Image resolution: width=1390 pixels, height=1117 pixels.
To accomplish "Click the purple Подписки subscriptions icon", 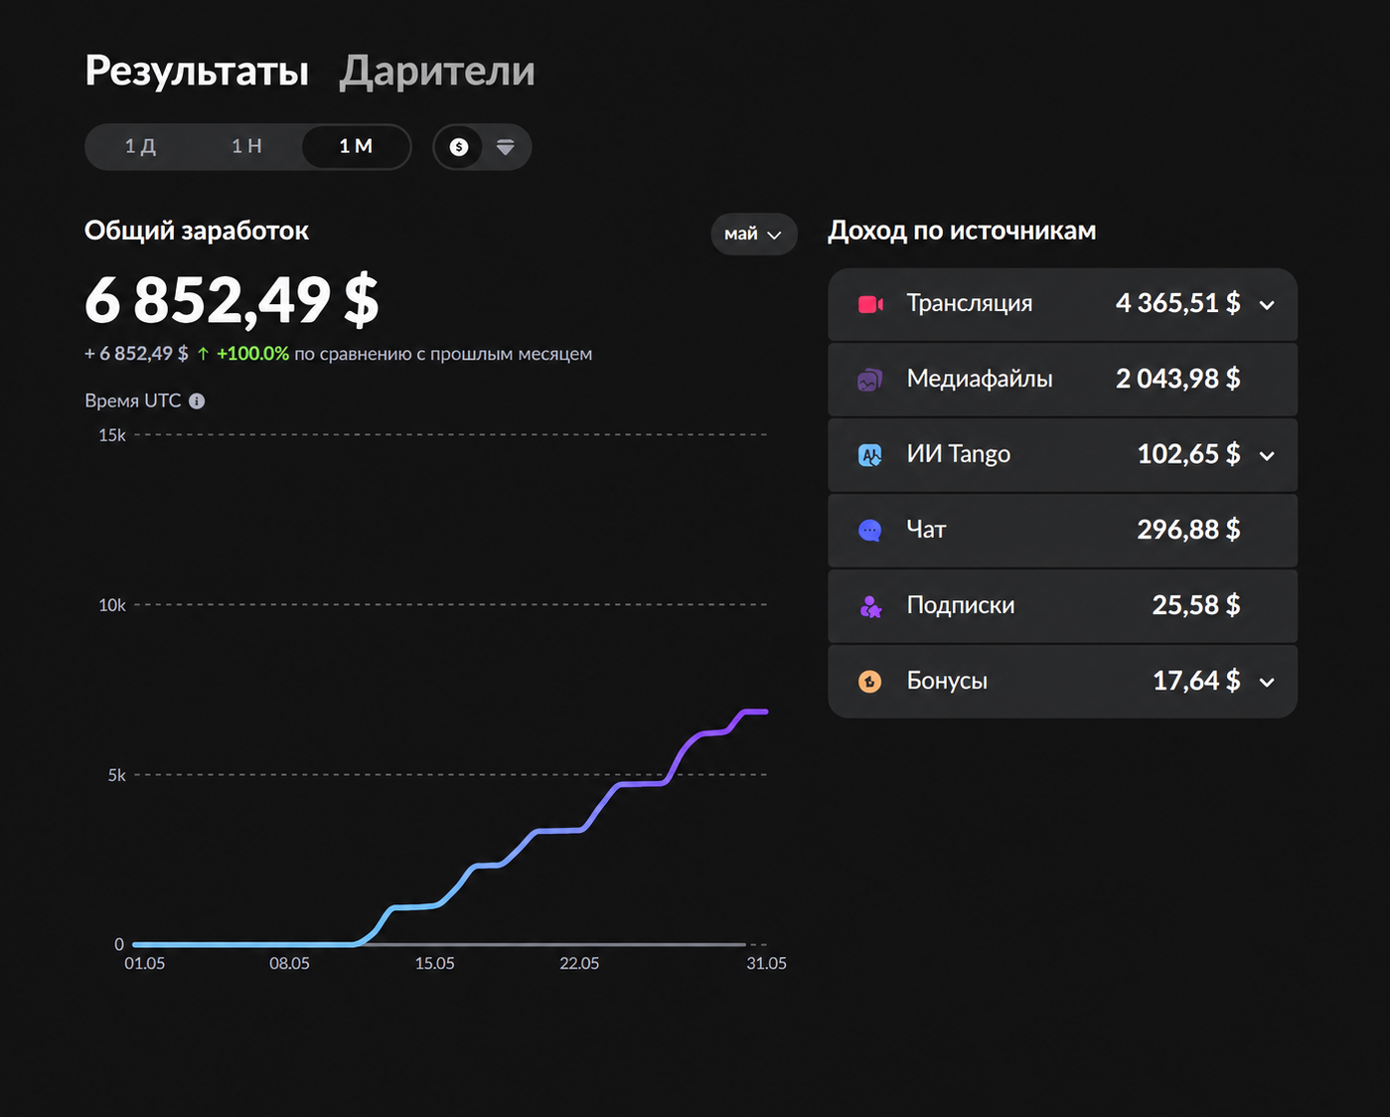I will click(x=870, y=606).
